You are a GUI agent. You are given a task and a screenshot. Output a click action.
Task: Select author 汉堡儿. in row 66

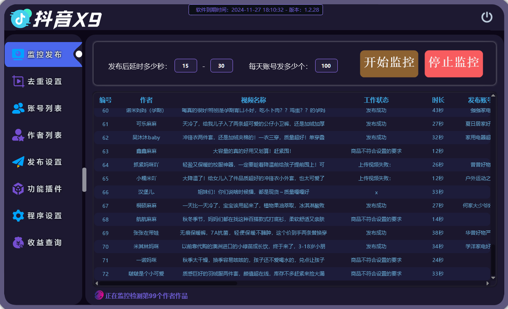tap(146, 192)
